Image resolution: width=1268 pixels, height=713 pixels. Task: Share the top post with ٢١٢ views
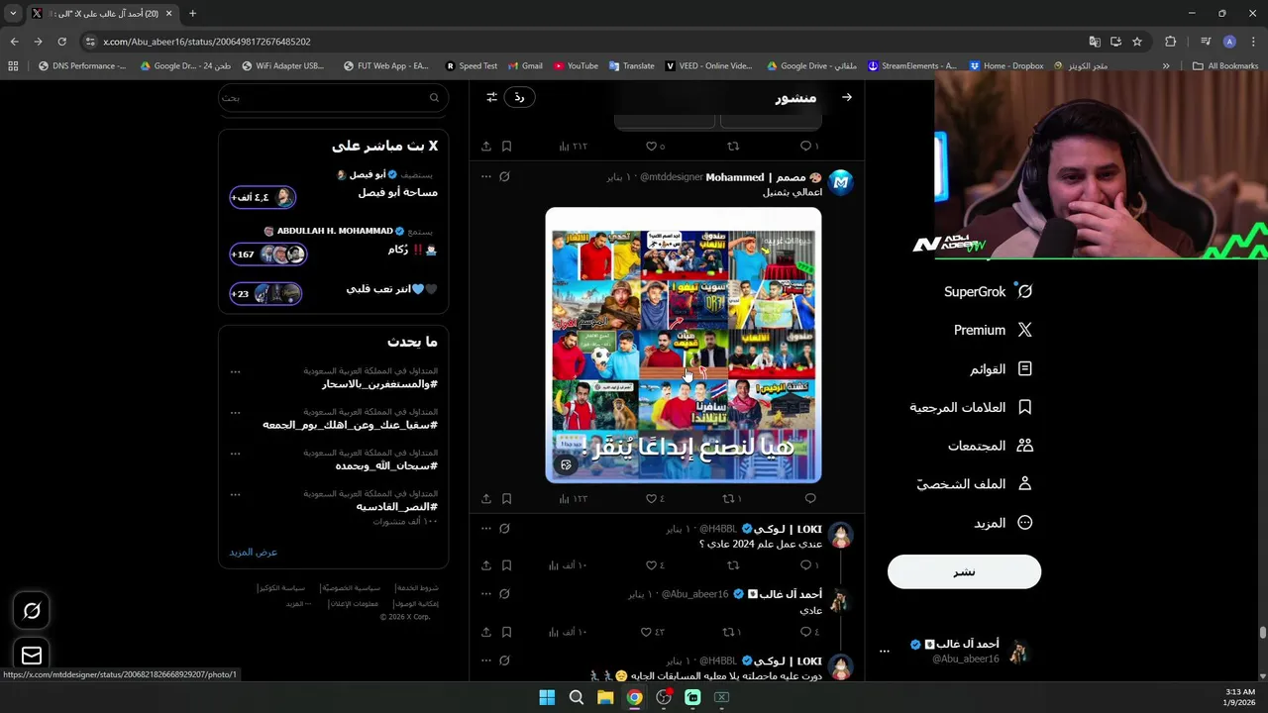click(486, 146)
